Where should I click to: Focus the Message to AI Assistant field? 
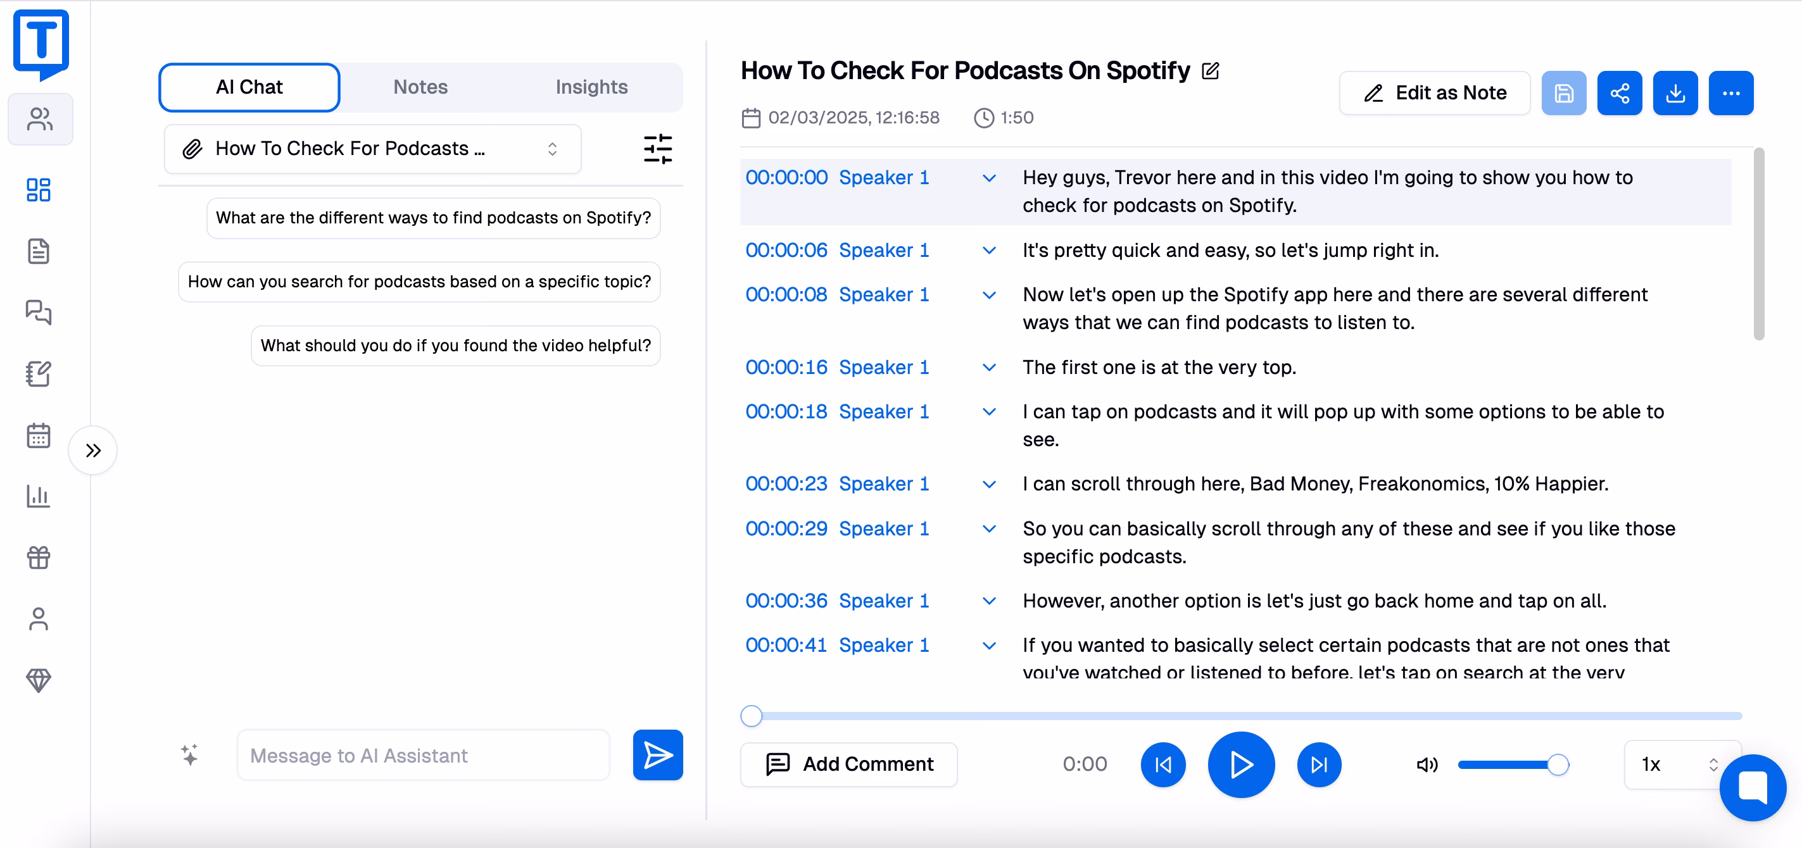point(423,756)
